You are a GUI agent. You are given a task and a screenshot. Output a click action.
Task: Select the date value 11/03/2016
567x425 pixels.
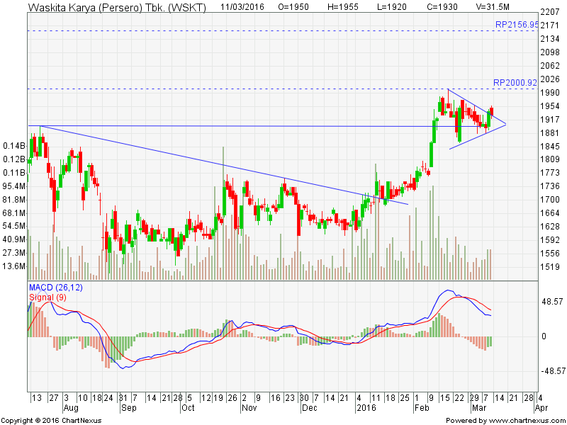pyautogui.click(x=241, y=8)
